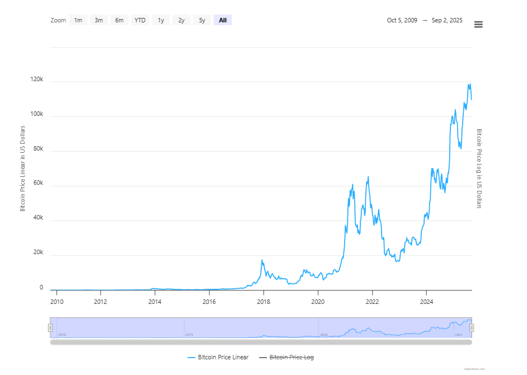Click the blue Linear legend line marker
Screen dimensions: 527x375
pyautogui.click(x=191, y=357)
